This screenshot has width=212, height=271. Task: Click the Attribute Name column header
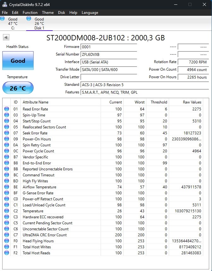point(61,102)
